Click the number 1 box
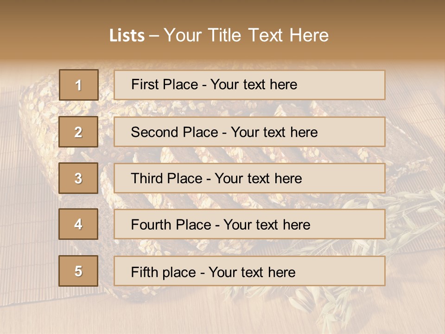445x334 pixels. pos(78,85)
